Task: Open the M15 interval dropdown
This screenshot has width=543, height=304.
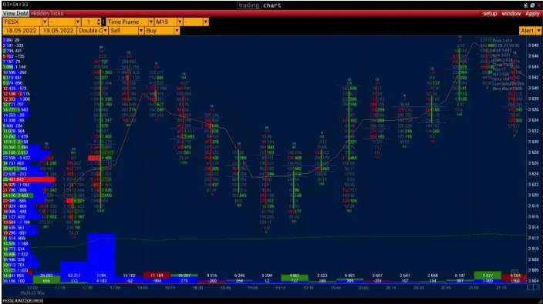Action: point(180,22)
